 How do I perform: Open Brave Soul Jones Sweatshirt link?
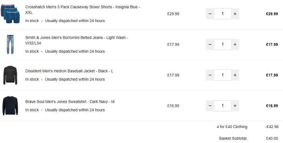click(x=70, y=102)
